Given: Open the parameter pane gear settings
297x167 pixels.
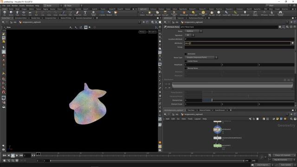Looking at the screenshot, I should pyautogui.click(x=280, y=27).
